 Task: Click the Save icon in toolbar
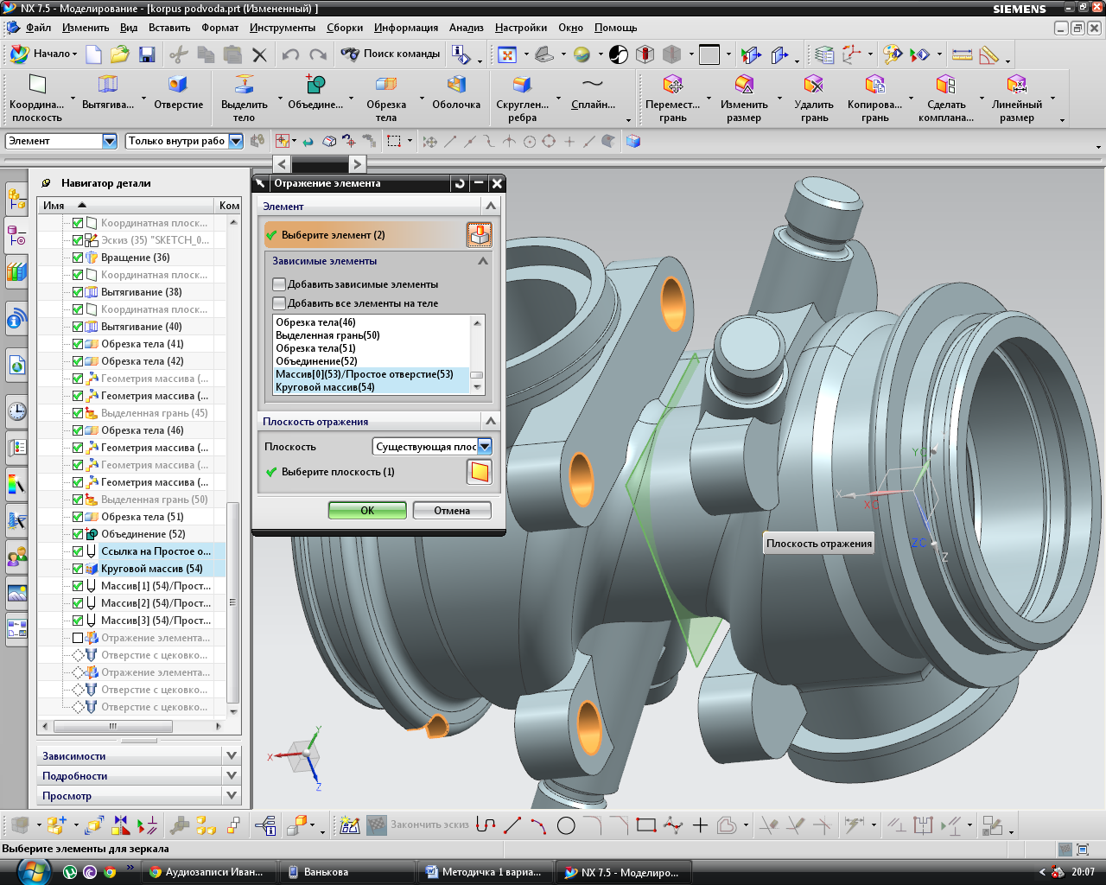(147, 54)
